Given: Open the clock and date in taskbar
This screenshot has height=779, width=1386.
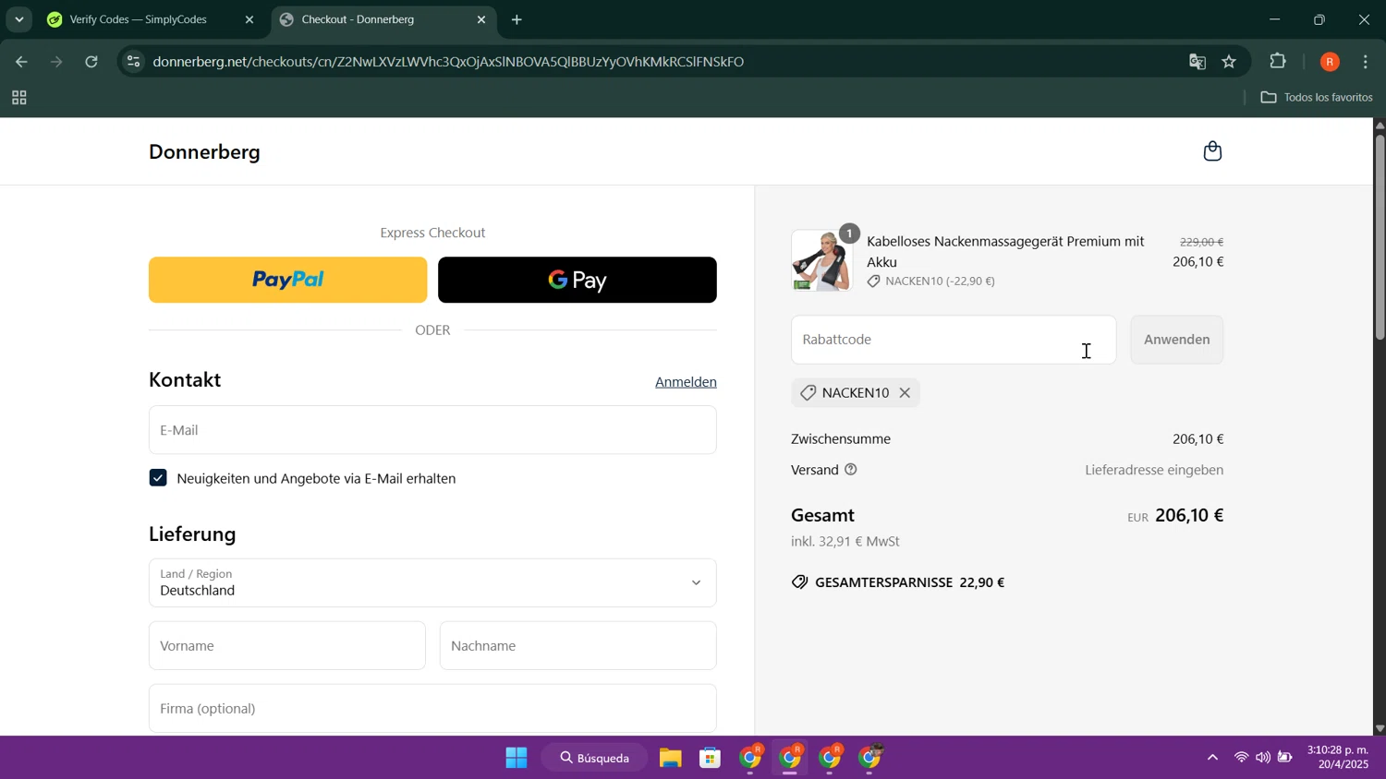Looking at the screenshot, I should [1338, 758].
